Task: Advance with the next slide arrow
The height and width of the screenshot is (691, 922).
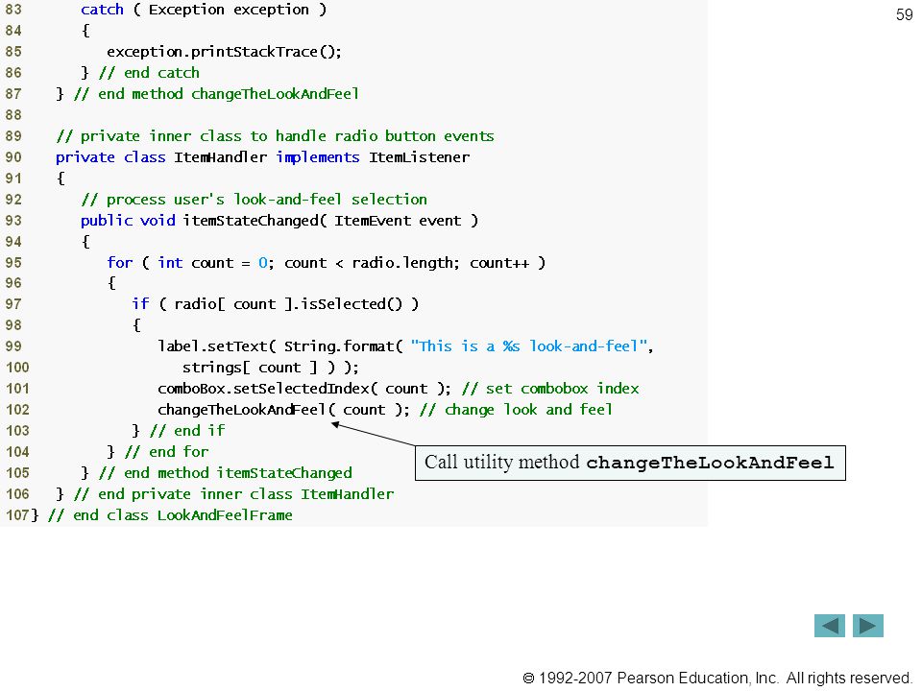Action: pos(868,625)
